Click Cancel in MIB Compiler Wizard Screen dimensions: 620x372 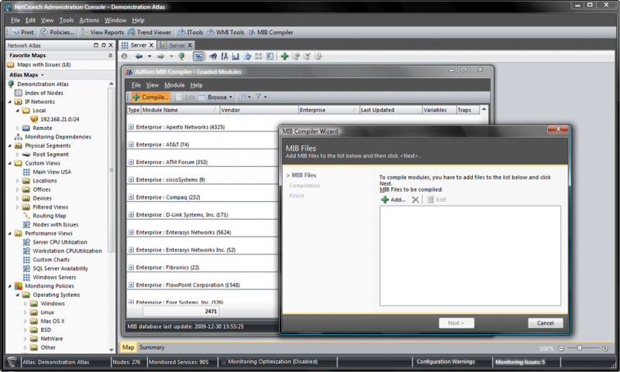pyautogui.click(x=546, y=323)
